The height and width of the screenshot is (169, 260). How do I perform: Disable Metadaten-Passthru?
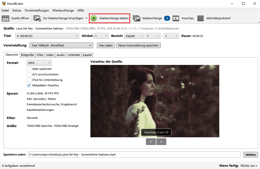pyautogui.click(x=29, y=85)
